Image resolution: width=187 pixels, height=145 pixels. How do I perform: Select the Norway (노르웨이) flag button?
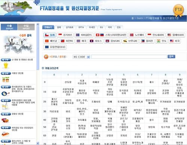click(137, 35)
